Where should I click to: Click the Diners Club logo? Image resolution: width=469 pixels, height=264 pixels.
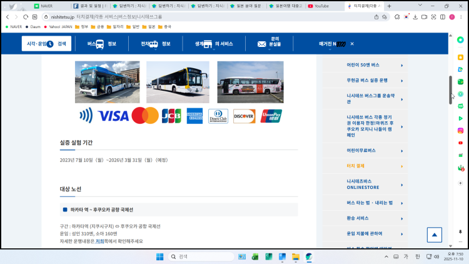point(218,116)
